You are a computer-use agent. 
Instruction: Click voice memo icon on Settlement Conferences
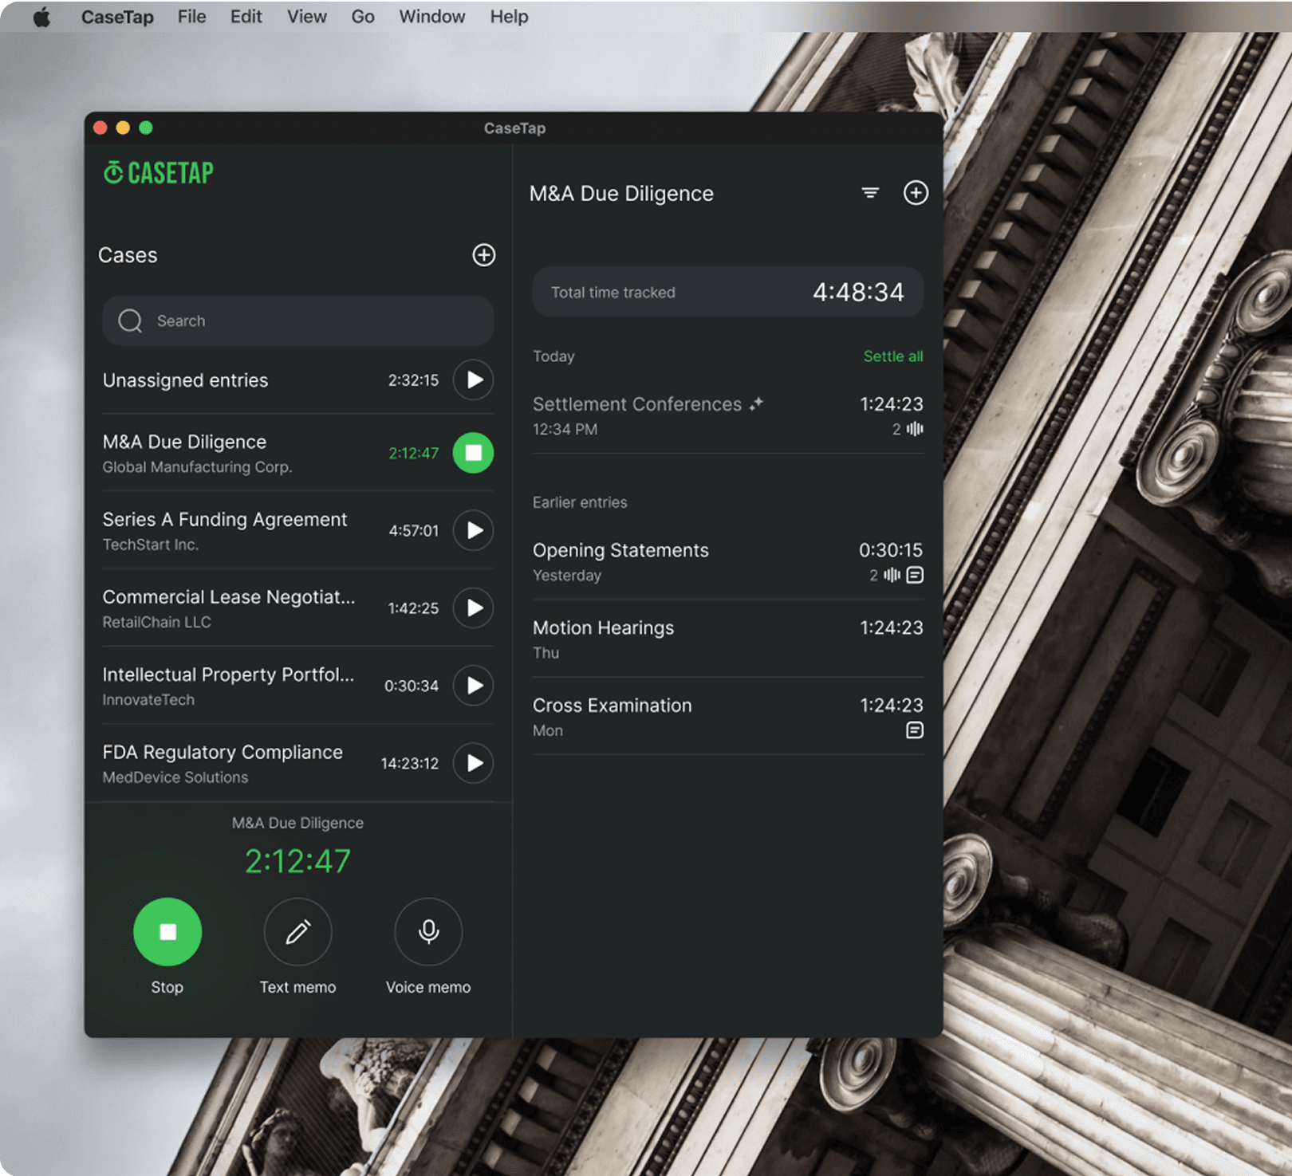(915, 429)
